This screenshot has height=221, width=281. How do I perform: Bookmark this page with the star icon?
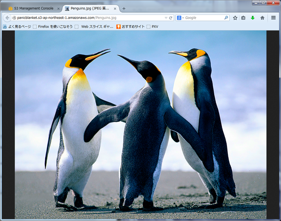235,18
